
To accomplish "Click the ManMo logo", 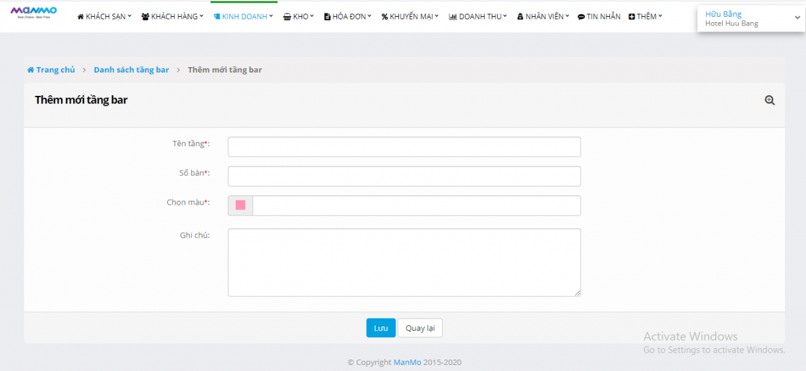I will (x=34, y=12).
